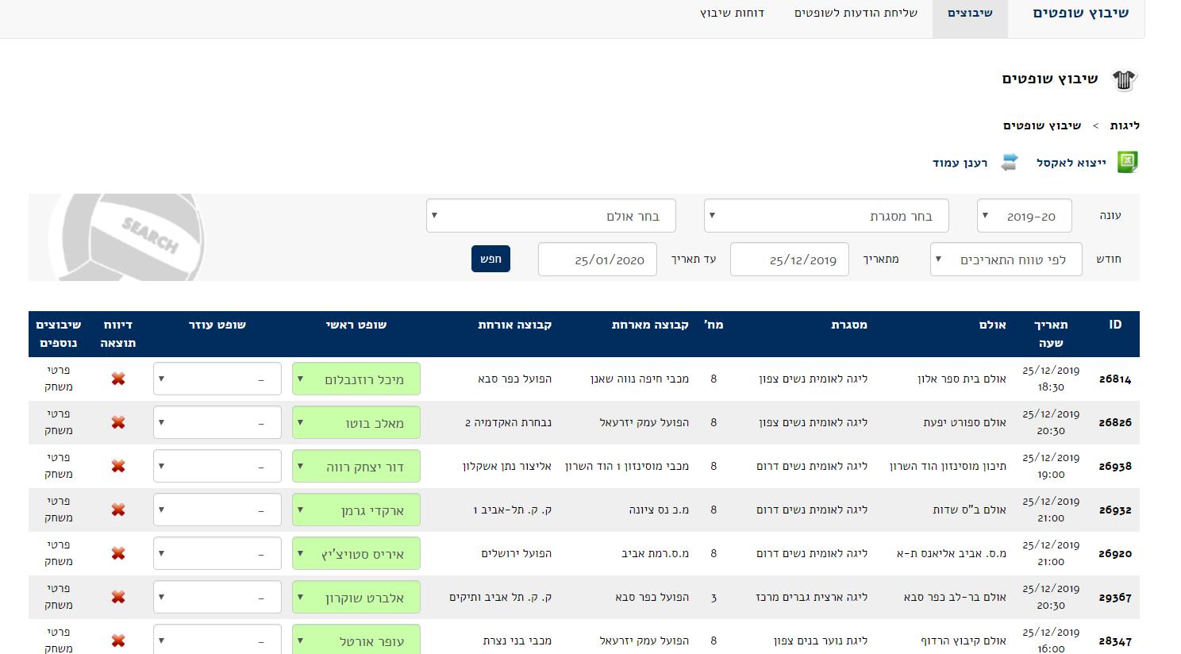Open the דוחות שיבוץ tab
Screen dimensions: 1181x654
pos(732,13)
